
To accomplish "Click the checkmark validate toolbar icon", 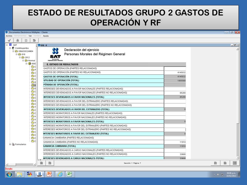I will pyautogui.click(x=9, y=40).
